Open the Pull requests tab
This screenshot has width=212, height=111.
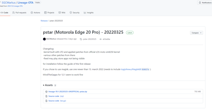click(x=19, y=12)
